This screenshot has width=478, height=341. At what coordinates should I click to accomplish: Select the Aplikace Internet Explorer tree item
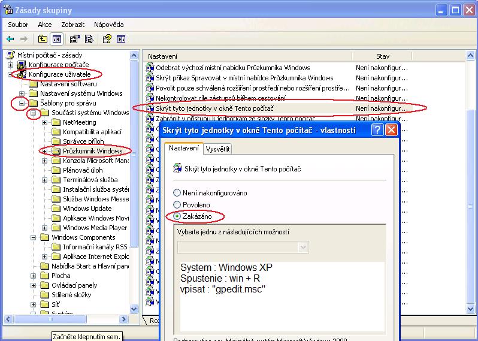pos(96,256)
